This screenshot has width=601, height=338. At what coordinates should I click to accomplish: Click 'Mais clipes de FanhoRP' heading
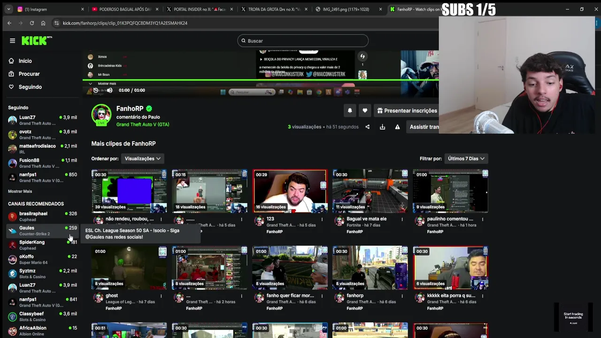(123, 144)
